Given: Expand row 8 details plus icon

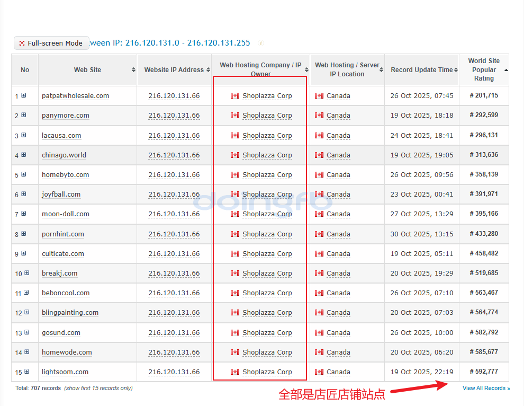Looking at the screenshot, I should coord(24,234).
